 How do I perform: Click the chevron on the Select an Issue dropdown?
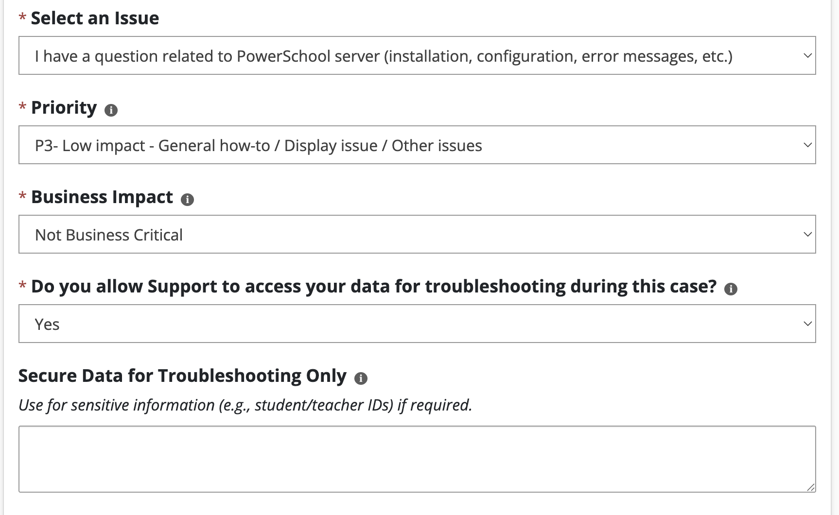(807, 55)
